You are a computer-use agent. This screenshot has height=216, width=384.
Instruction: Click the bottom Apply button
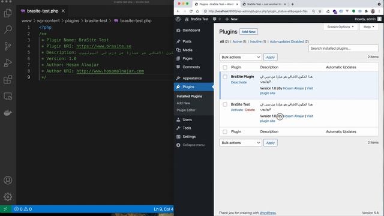point(271,143)
